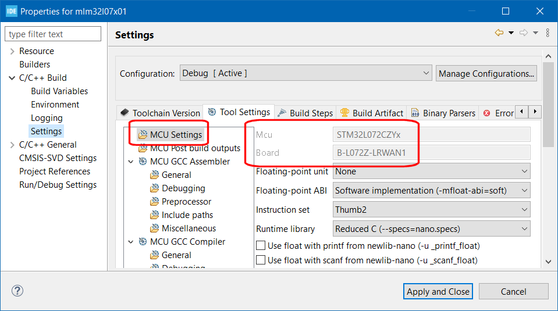The width and height of the screenshot is (558, 311).
Task: Select Run/Debug Settings tree item
Action: (58, 185)
